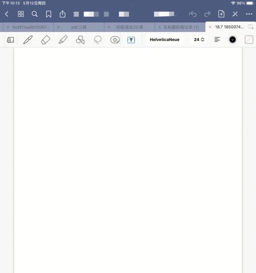Open the Elements sticker tool

click(115, 40)
